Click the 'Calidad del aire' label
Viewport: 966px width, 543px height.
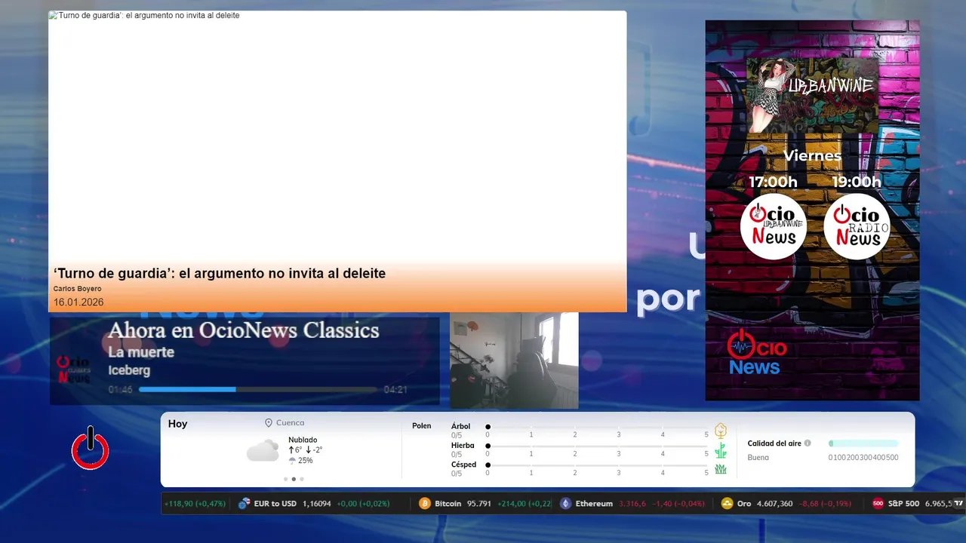click(774, 443)
